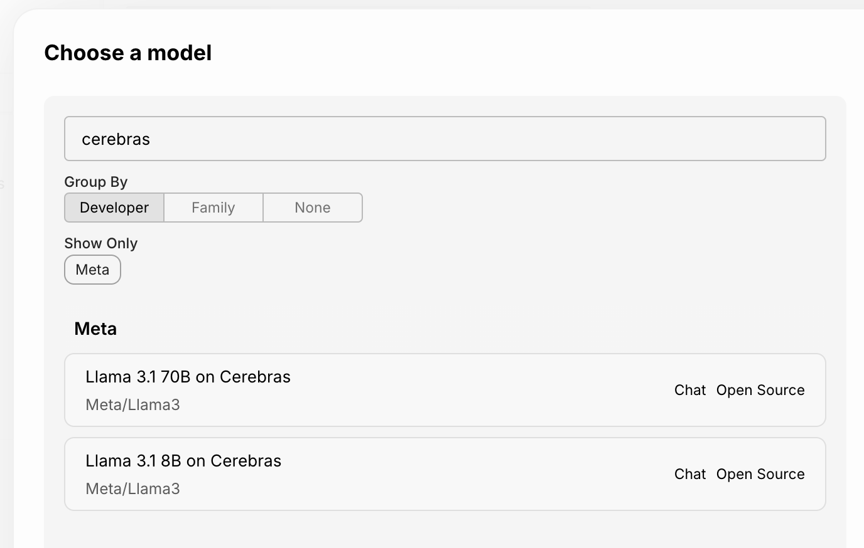Select the Llama 3.1 70B on Cerebras title
Screen dimensions: 864x548
pos(188,377)
